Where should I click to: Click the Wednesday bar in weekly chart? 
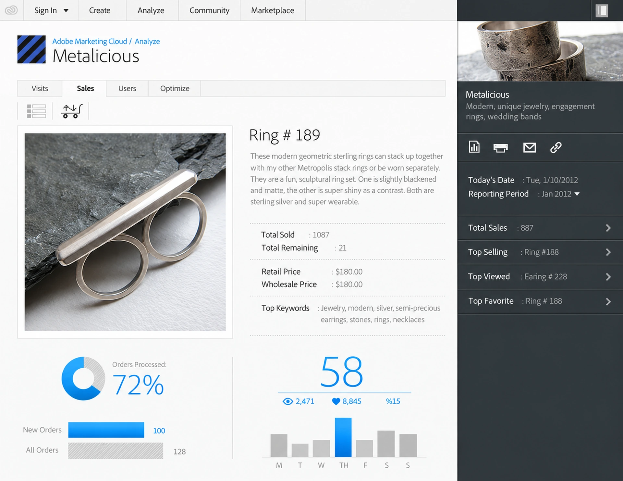pos(321,449)
